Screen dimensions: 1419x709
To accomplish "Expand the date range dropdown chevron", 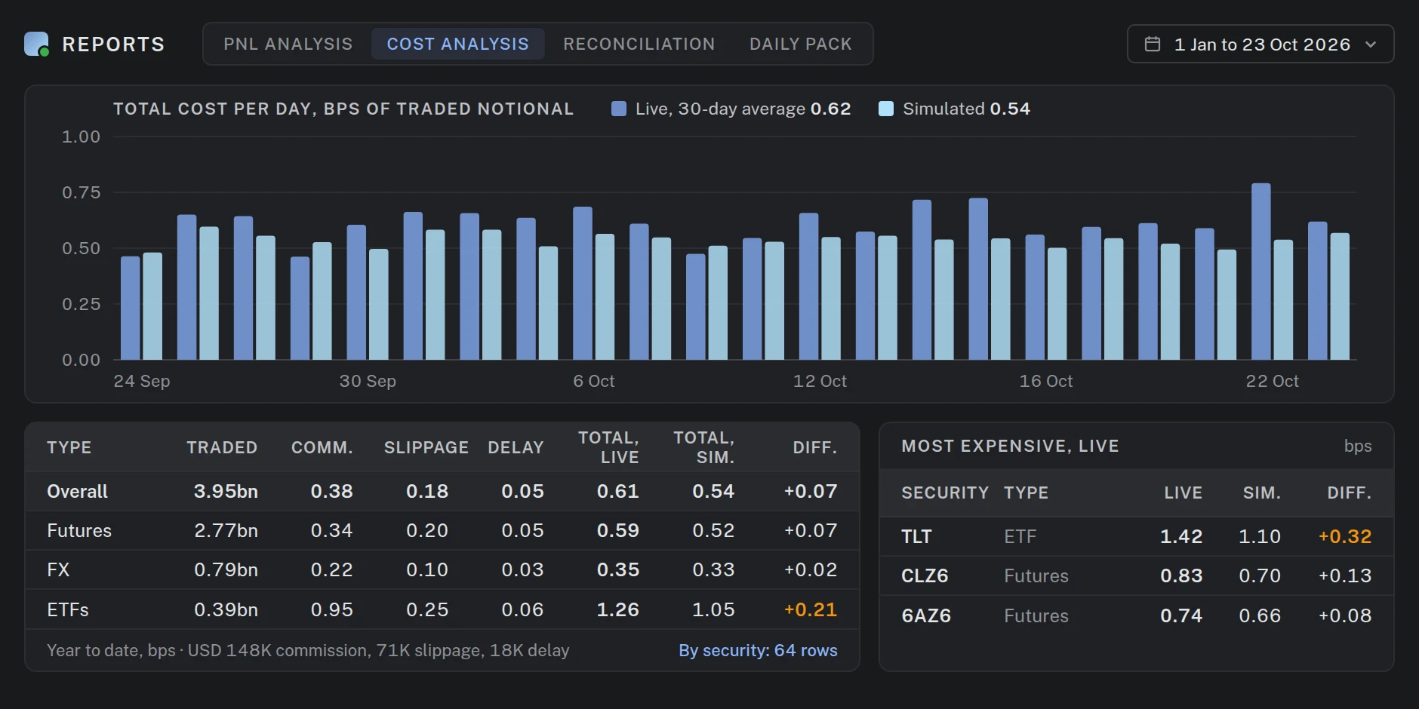I will coord(1371,45).
